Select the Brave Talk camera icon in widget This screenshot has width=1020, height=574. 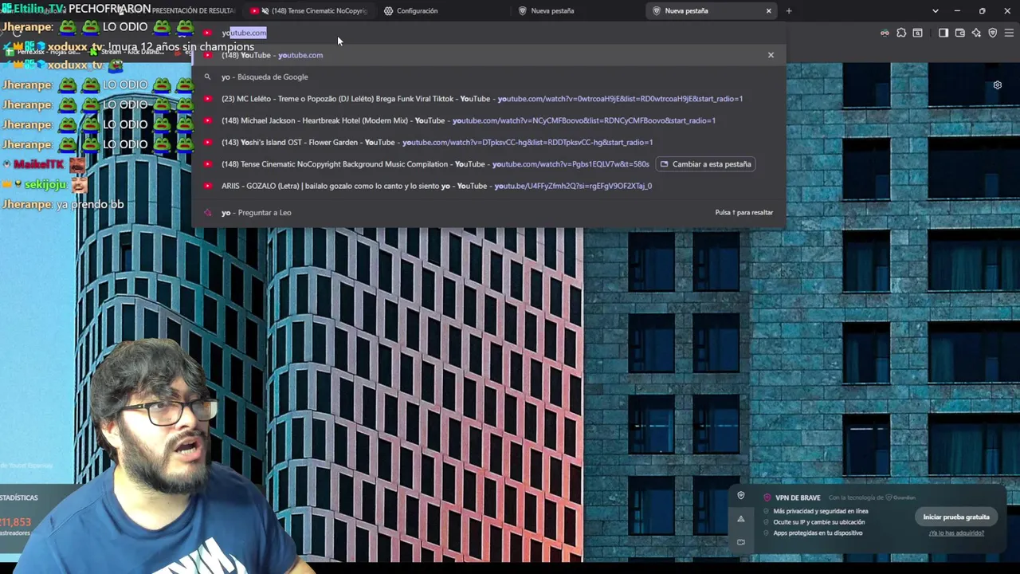click(x=741, y=542)
